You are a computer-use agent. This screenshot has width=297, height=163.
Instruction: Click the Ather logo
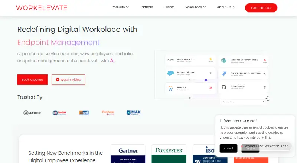pos(32,113)
